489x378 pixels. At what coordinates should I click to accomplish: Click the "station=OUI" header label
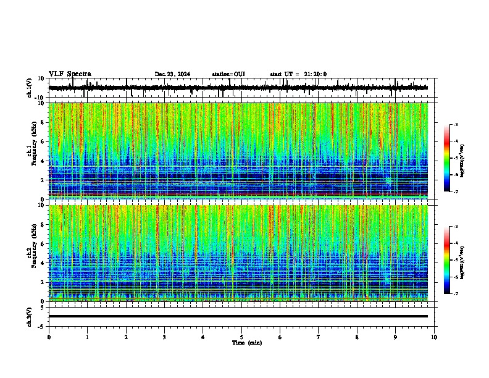(228, 74)
